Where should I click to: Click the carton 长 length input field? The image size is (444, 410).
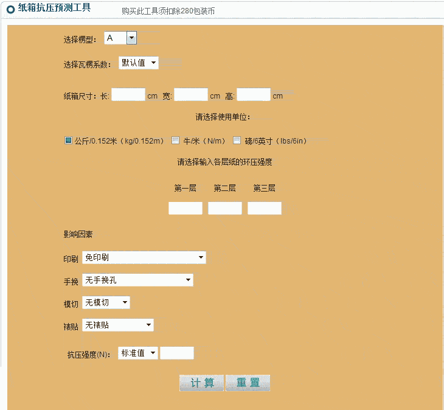pyautogui.click(x=128, y=95)
